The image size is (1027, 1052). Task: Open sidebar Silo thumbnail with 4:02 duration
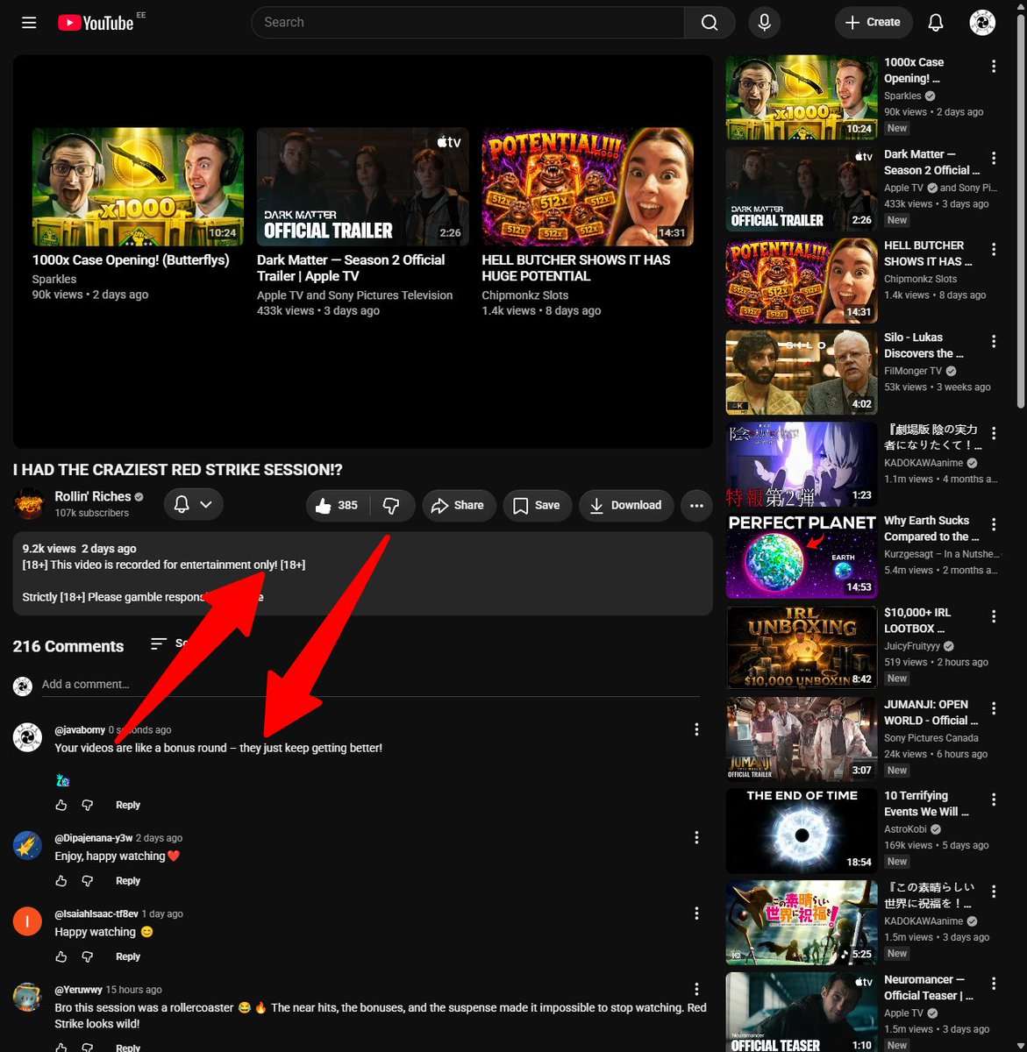point(802,373)
